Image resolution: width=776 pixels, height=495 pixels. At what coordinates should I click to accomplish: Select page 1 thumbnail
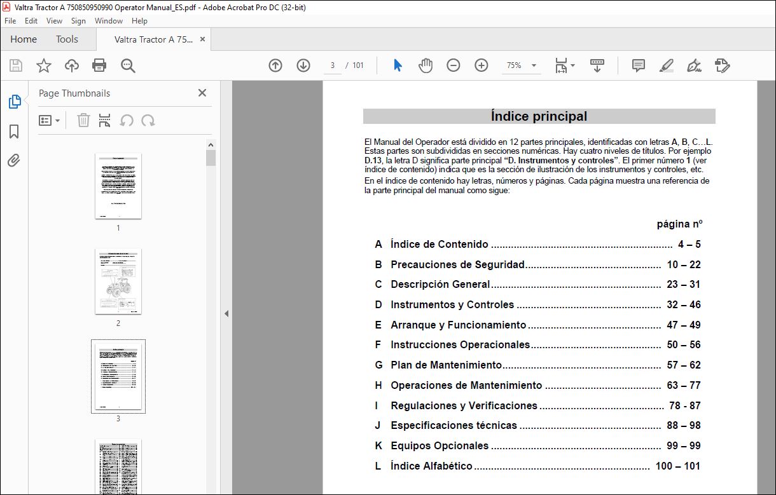[118, 186]
